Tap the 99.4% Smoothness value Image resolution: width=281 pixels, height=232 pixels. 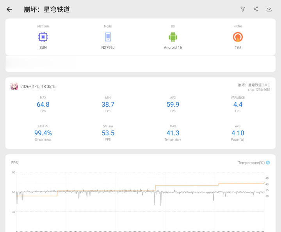point(43,133)
